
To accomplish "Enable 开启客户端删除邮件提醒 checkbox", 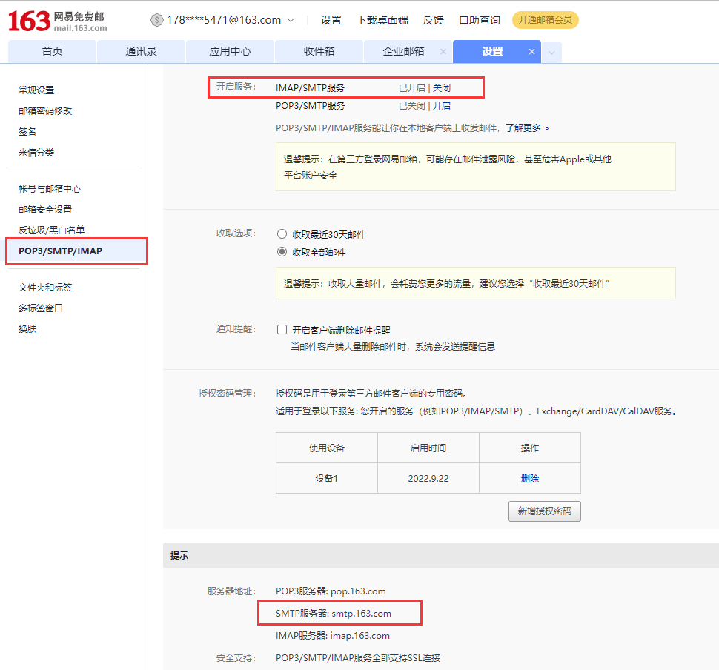I will [282, 329].
